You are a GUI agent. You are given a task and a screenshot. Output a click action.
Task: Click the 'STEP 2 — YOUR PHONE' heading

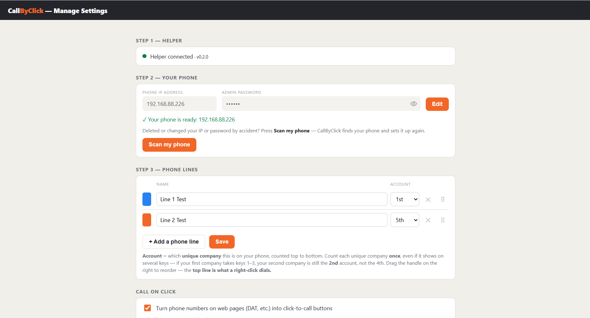[167, 78]
